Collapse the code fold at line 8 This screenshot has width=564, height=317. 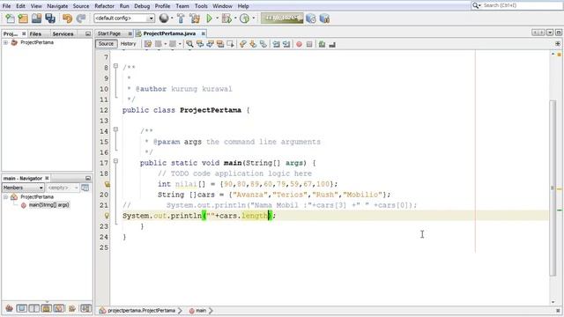(115, 66)
